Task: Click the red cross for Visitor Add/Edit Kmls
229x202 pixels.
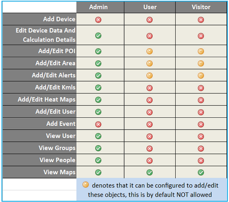Action: pos(201,88)
